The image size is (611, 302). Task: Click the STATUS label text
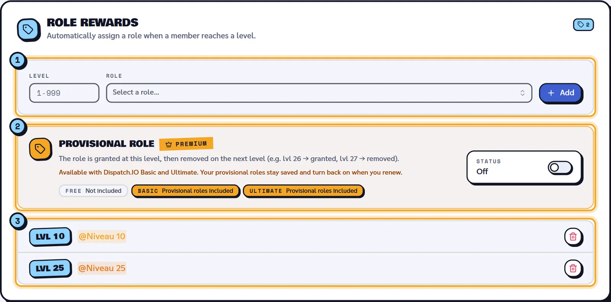488,161
